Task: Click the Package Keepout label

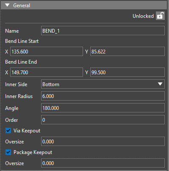Action: pos(33,152)
